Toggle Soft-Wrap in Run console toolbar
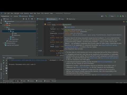The image size is (127, 95). 6,66
